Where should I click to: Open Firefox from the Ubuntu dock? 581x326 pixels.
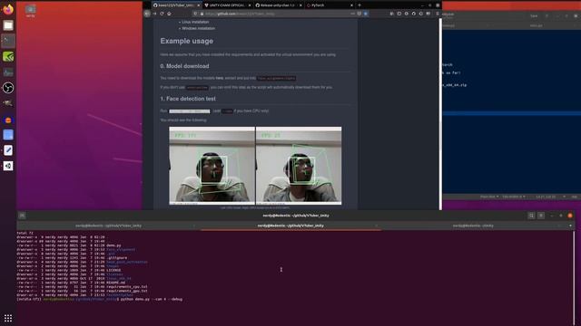point(8,9)
